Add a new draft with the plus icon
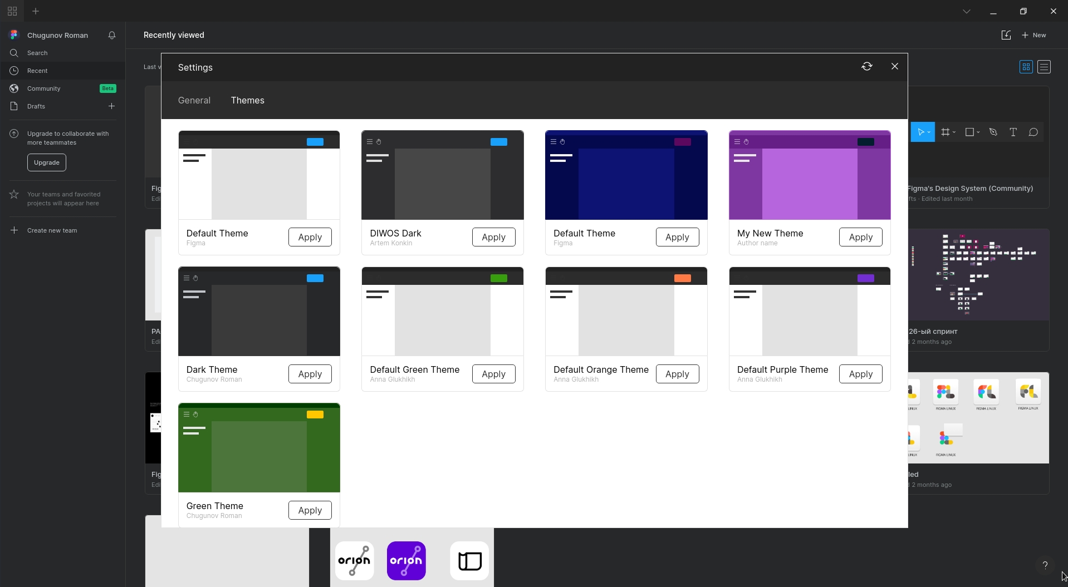The image size is (1068, 587). (x=111, y=106)
